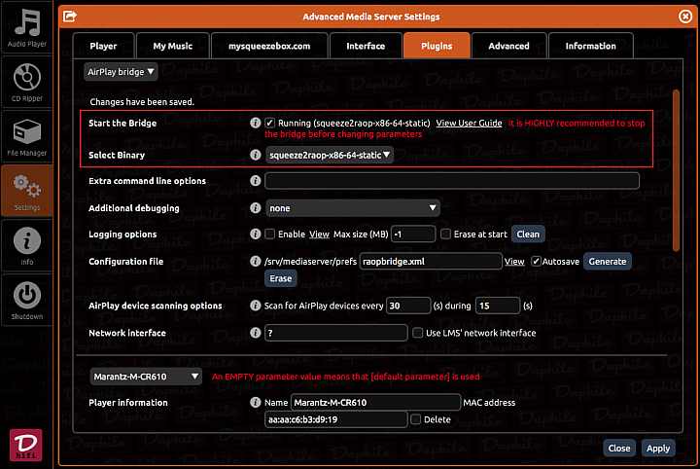
Task: Focus the Network interface input field
Action: point(335,333)
